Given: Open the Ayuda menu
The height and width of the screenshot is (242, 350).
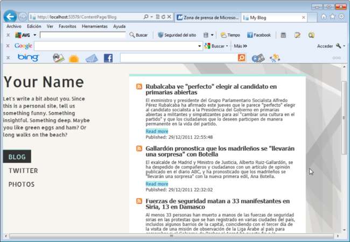Looking at the screenshot, I should [x=119, y=26].
